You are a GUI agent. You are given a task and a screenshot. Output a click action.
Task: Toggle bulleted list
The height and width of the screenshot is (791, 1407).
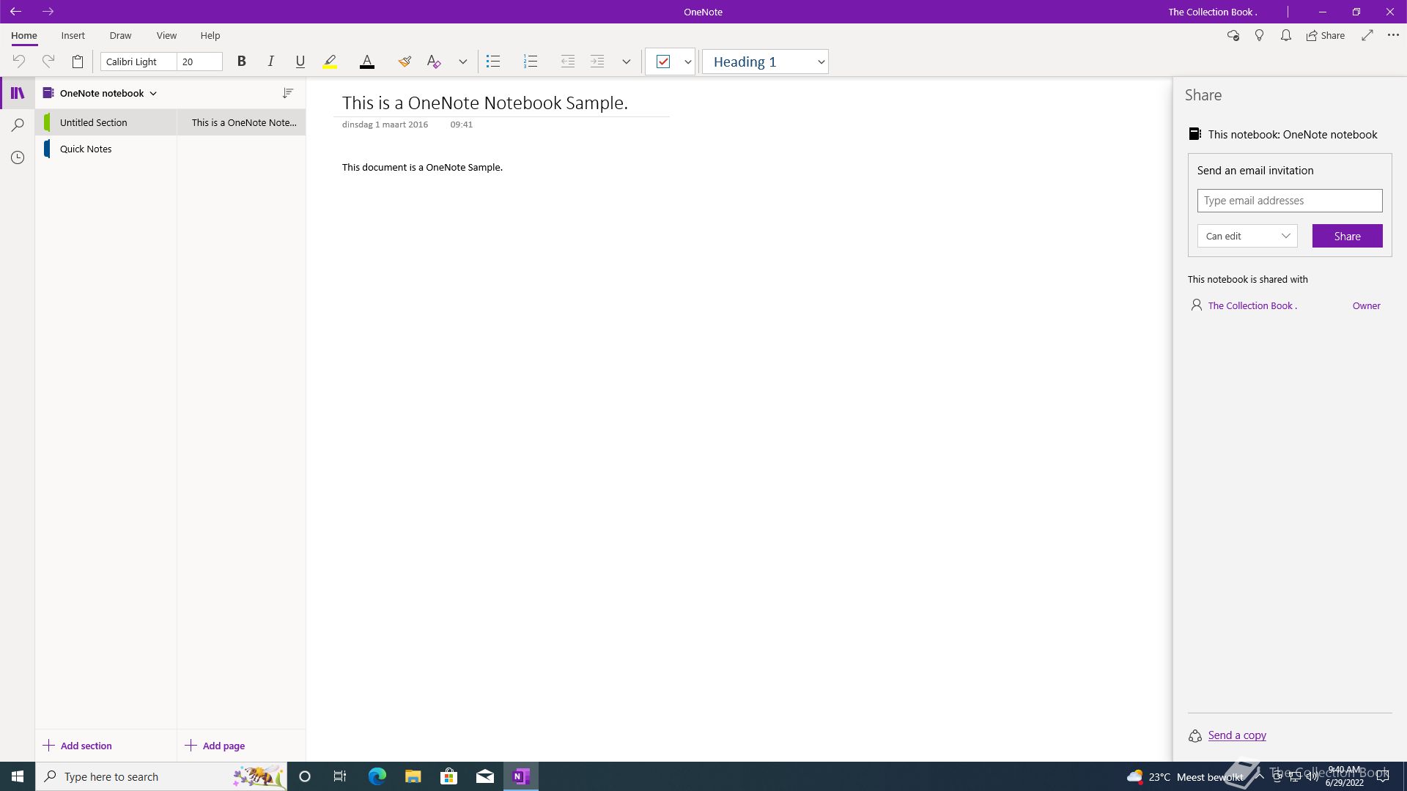pyautogui.click(x=493, y=62)
